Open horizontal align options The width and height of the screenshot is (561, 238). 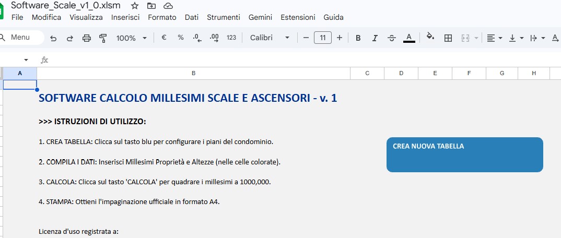point(495,38)
